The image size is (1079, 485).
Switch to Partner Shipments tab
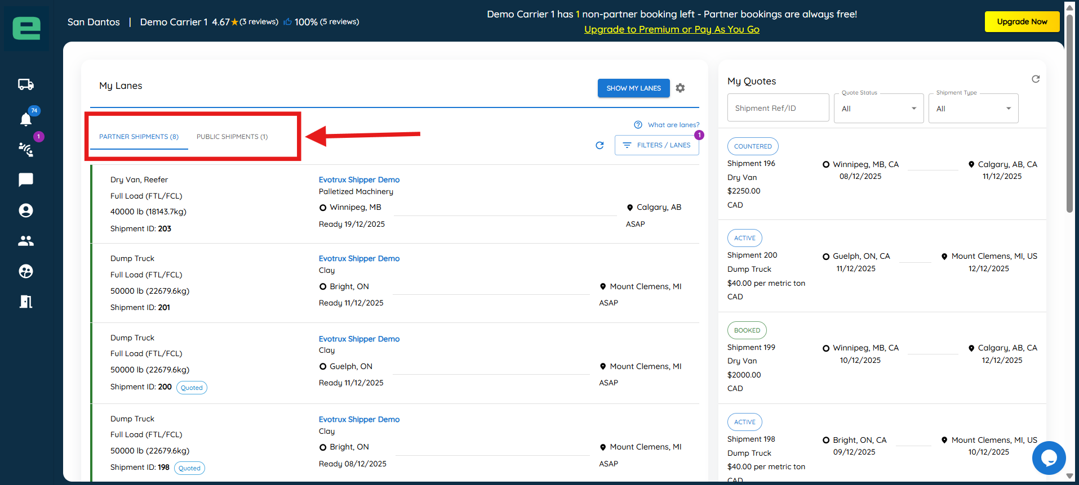click(139, 137)
